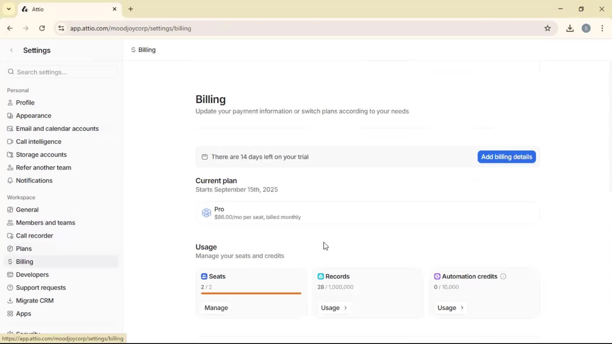The height and width of the screenshot is (344, 612).
Task: Click the Automation credits info icon
Action: coord(503,276)
